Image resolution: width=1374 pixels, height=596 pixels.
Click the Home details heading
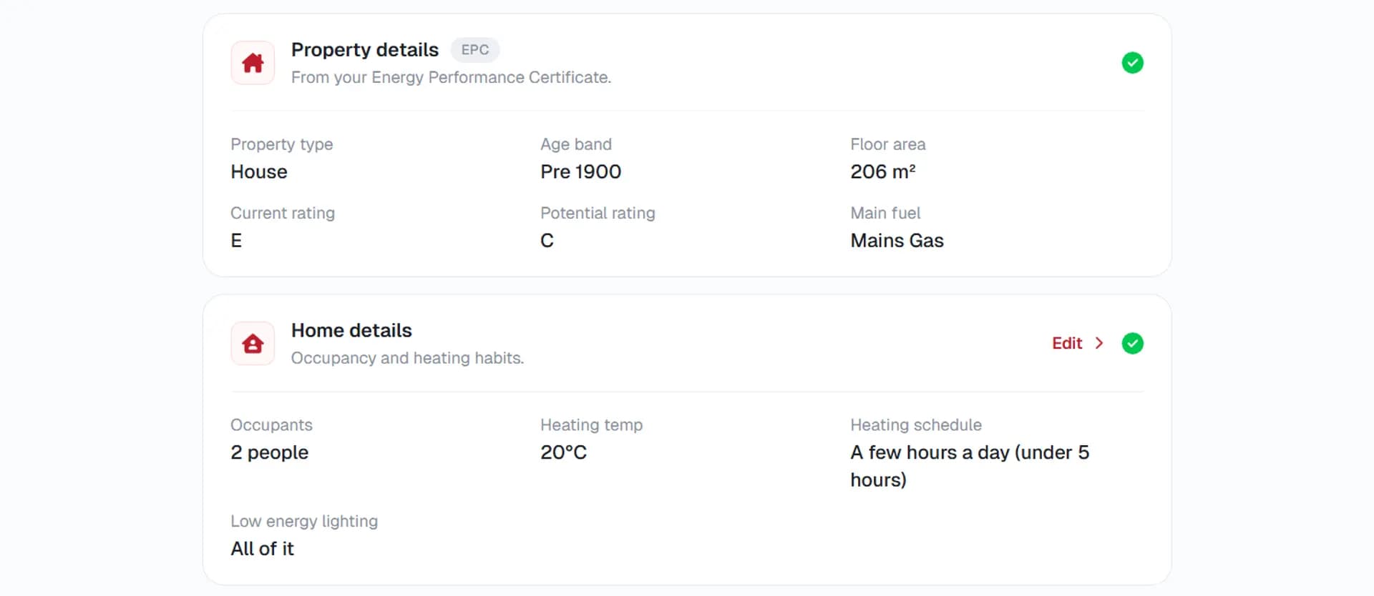351,331
